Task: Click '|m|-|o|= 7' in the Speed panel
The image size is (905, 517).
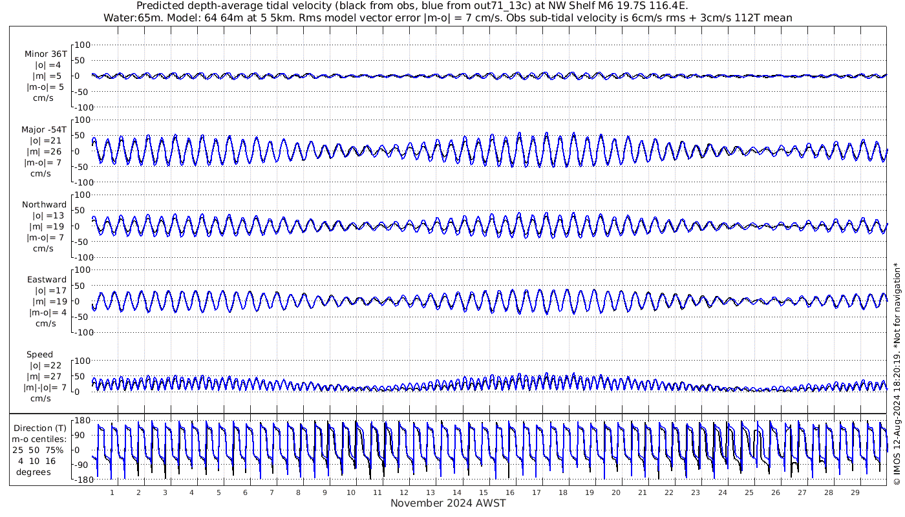Action: (45, 387)
